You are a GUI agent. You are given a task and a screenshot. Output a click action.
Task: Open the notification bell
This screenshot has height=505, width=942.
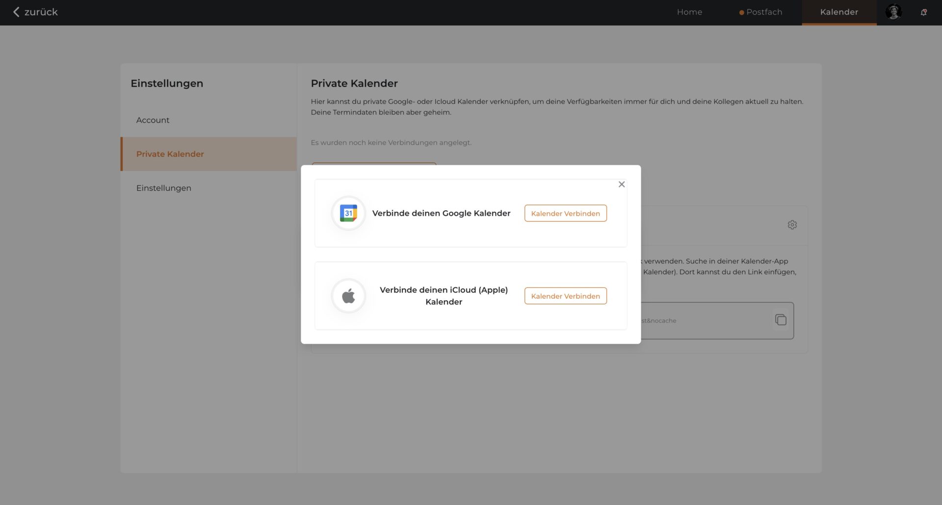pos(923,12)
